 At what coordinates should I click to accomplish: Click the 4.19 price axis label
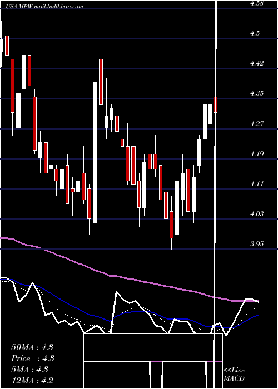257,154
